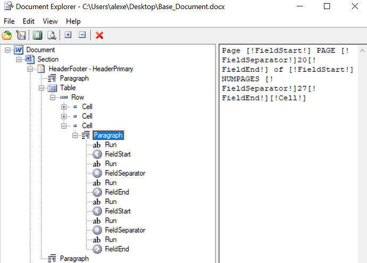Collapse the Row node

point(53,97)
